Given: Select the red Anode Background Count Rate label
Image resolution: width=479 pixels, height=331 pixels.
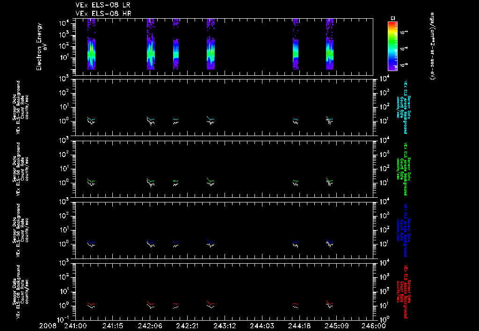Looking at the screenshot, I should [x=404, y=292].
